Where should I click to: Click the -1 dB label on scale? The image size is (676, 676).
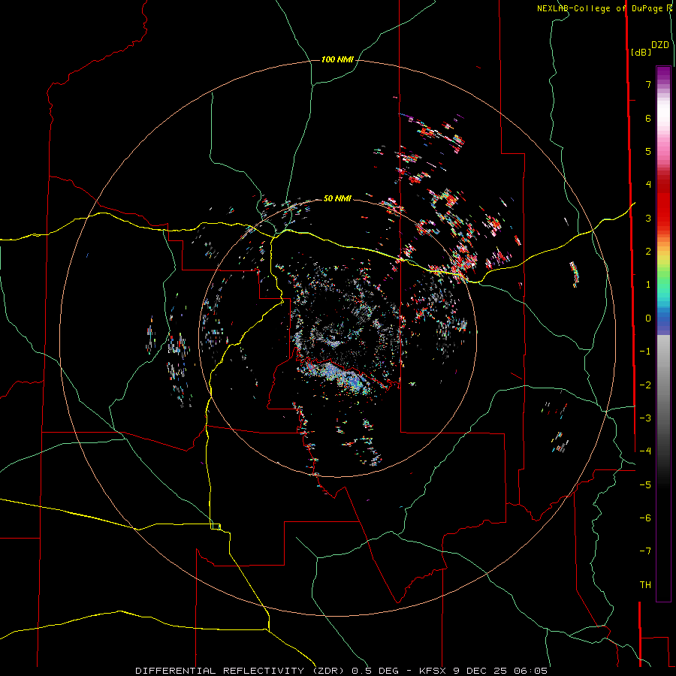pyautogui.click(x=645, y=352)
